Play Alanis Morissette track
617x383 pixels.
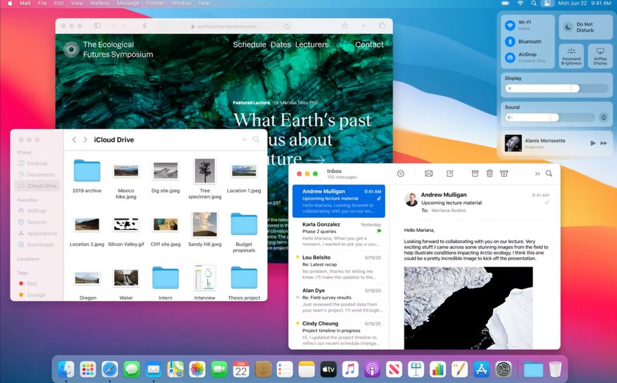click(592, 143)
